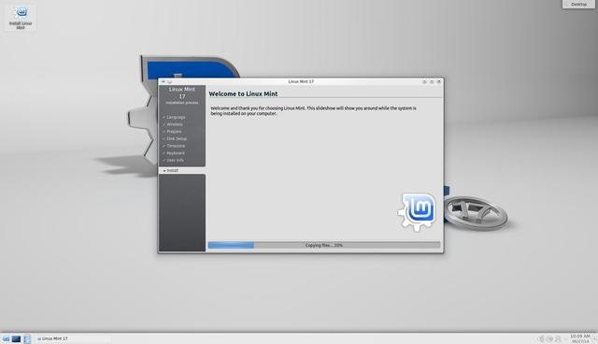
Task: Open the window menu icon in the installer title bar
Action: pyautogui.click(x=164, y=81)
